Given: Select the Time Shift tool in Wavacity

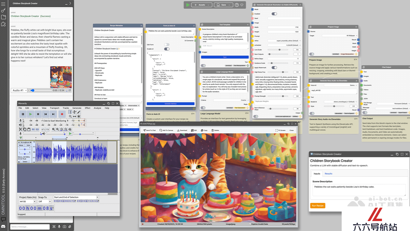Looking at the screenshot, I should (74, 116).
